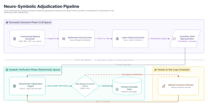Viewport: 208px width, 110px height.
Task: Click the Neuro-Symbolic Adjudication Pipeline title
Action: point(42,6)
